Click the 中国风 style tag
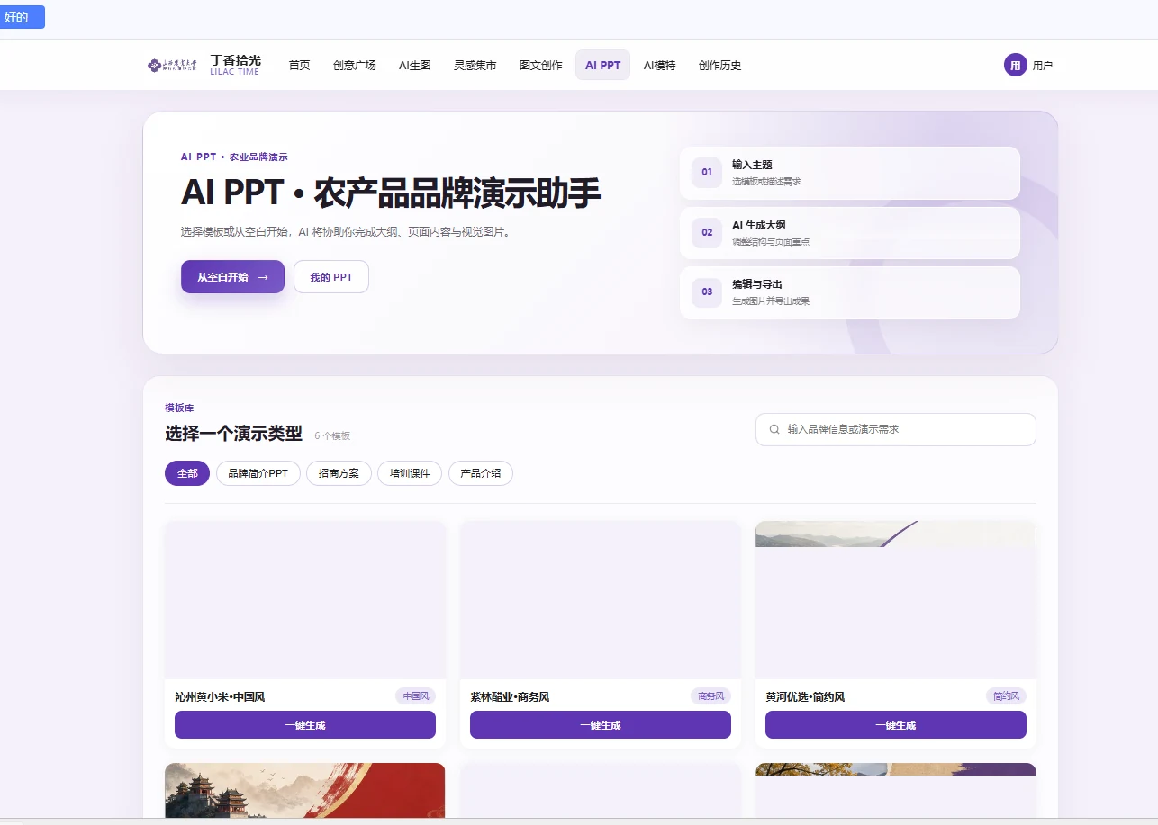The width and height of the screenshot is (1158, 825). click(415, 696)
